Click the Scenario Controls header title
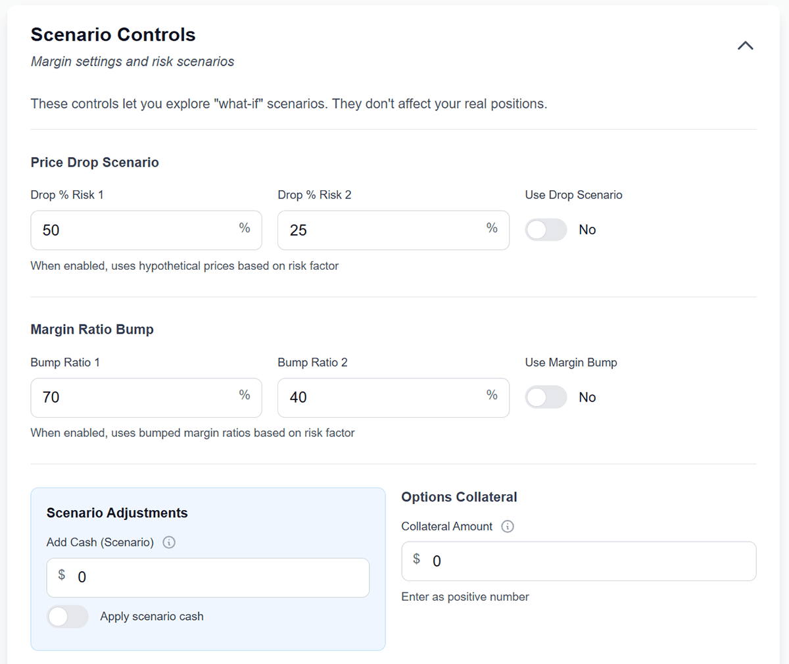Viewport: 789px width, 664px height. pyautogui.click(x=113, y=35)
